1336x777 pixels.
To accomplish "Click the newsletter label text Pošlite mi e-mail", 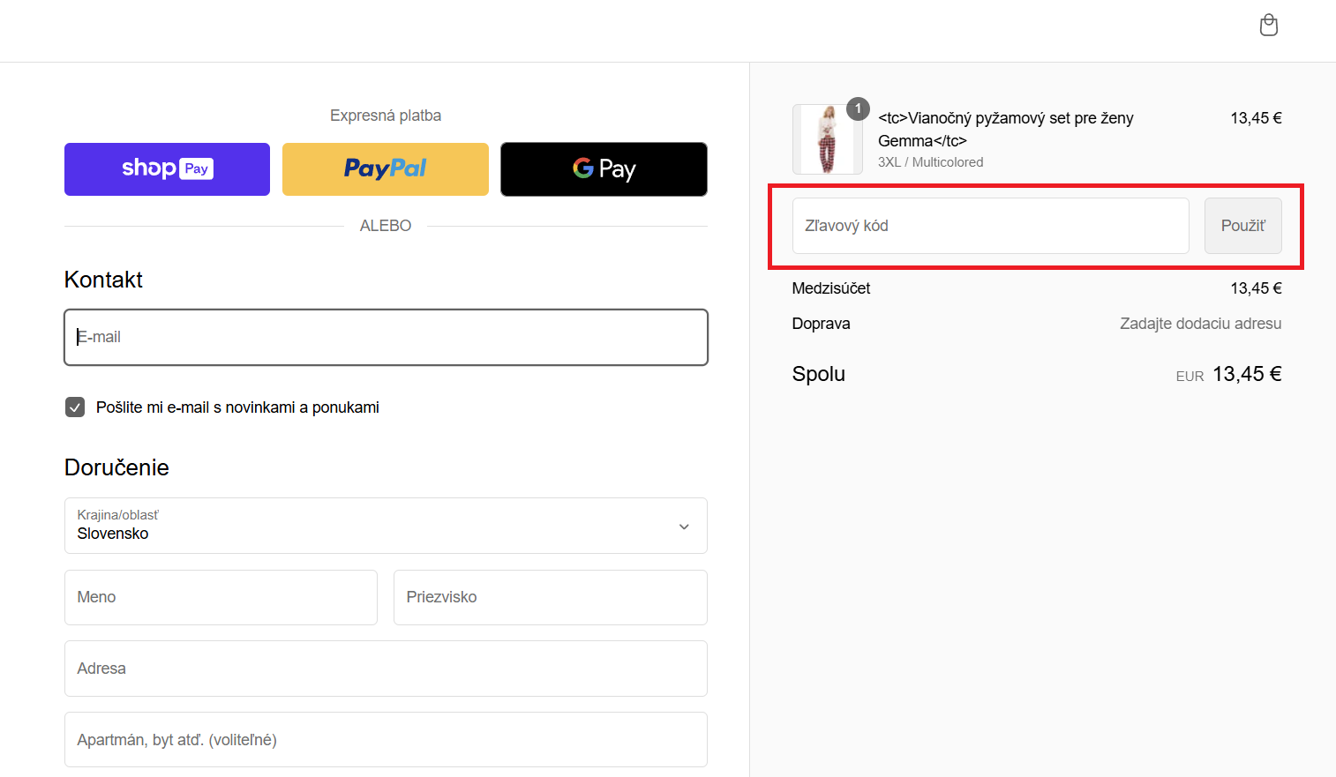I will tap(237, 407).
